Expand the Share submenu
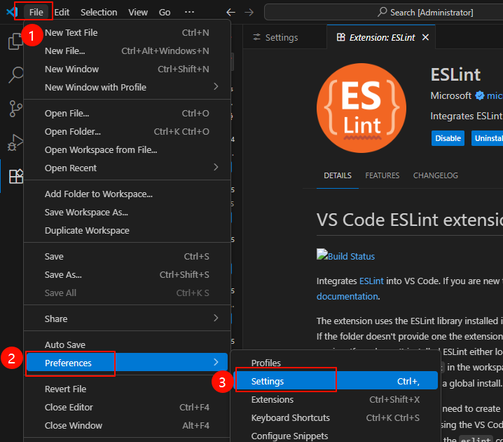 point(216,318)
